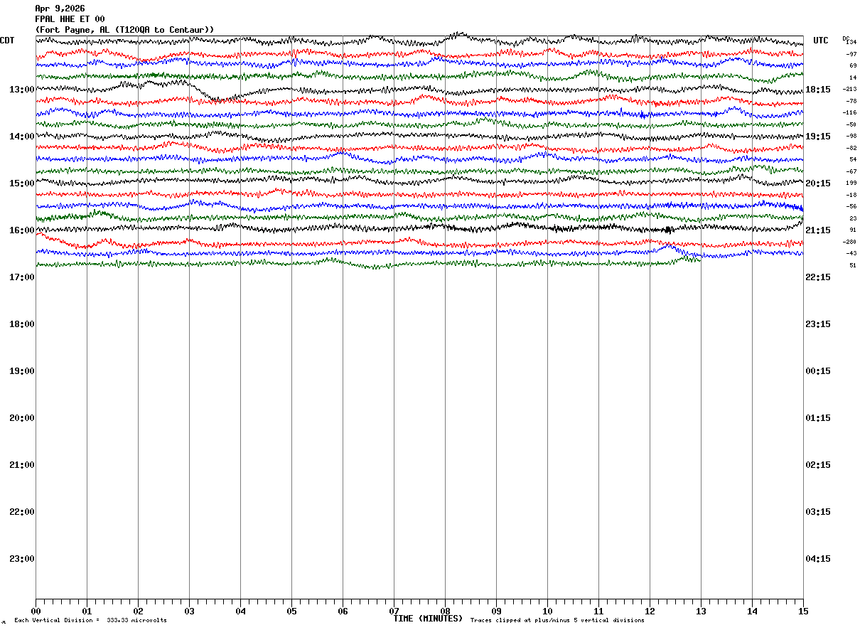
Task: Click minute tick label 00 on the axis
Action: click(x=36, y=612)
